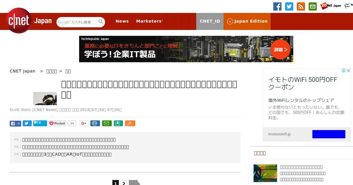Go to CNET Japan home via logo
The width and height of the screenshot is (353, 185).
[x=29, y=21]
